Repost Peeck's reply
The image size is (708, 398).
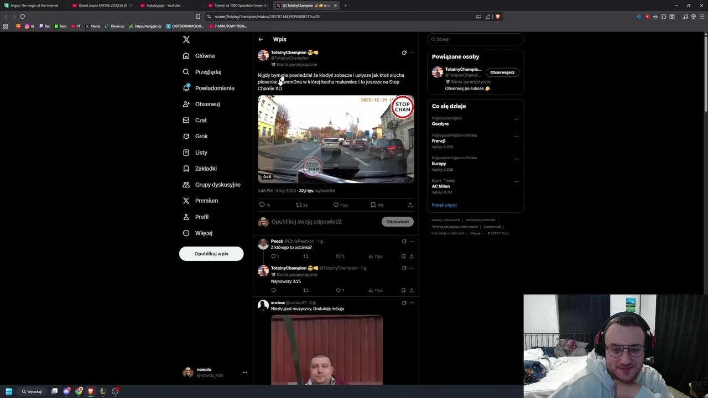(x=306, y=256)
